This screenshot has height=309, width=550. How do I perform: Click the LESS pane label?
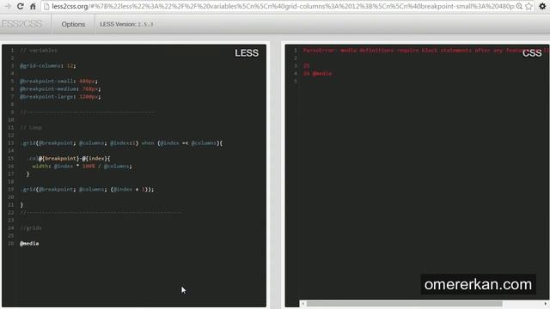click(x=247, y=53)
